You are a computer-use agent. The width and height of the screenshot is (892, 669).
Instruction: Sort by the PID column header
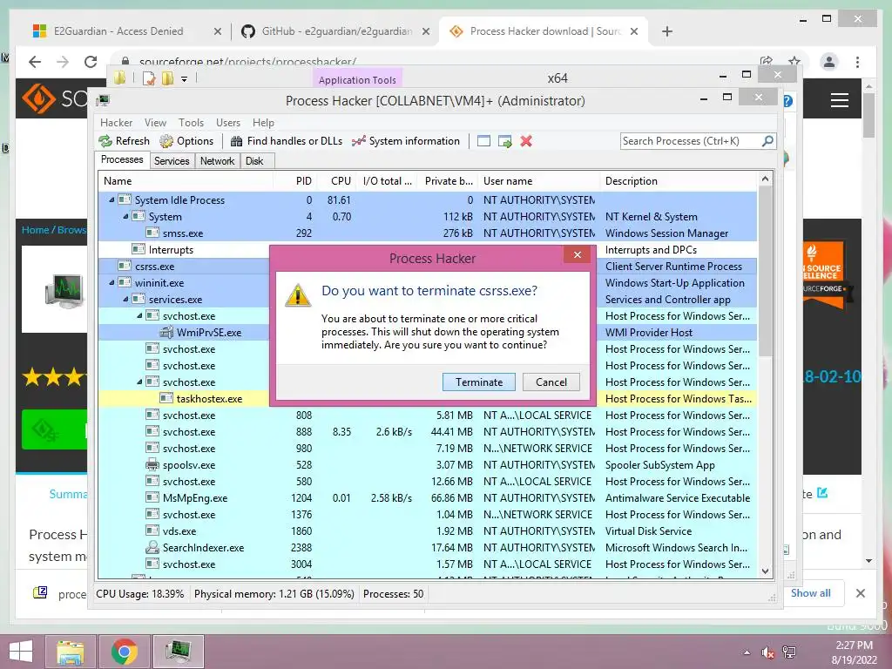pyautogui.click(x=294, y=181)
